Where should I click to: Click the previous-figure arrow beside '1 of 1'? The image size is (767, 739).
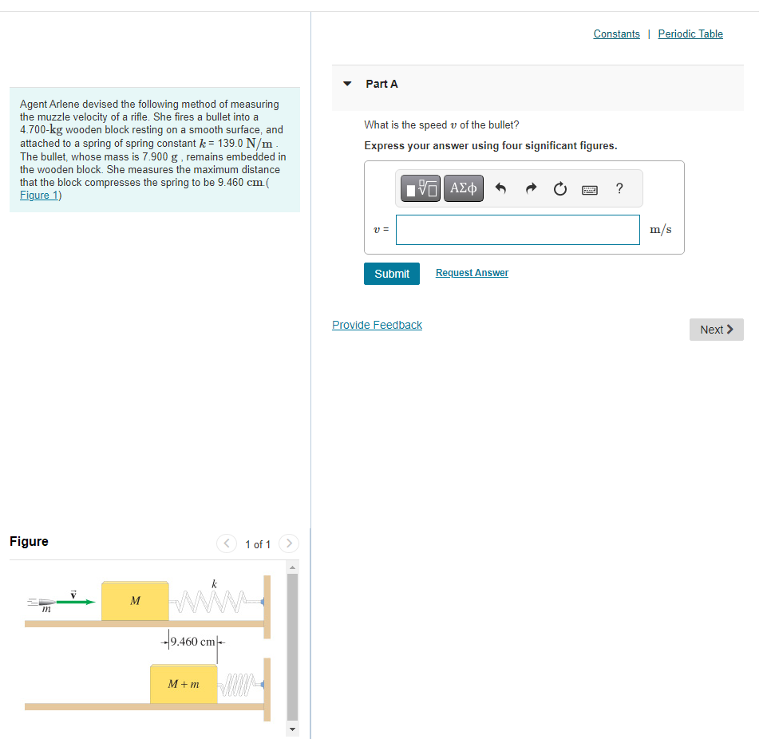[226, 543]
